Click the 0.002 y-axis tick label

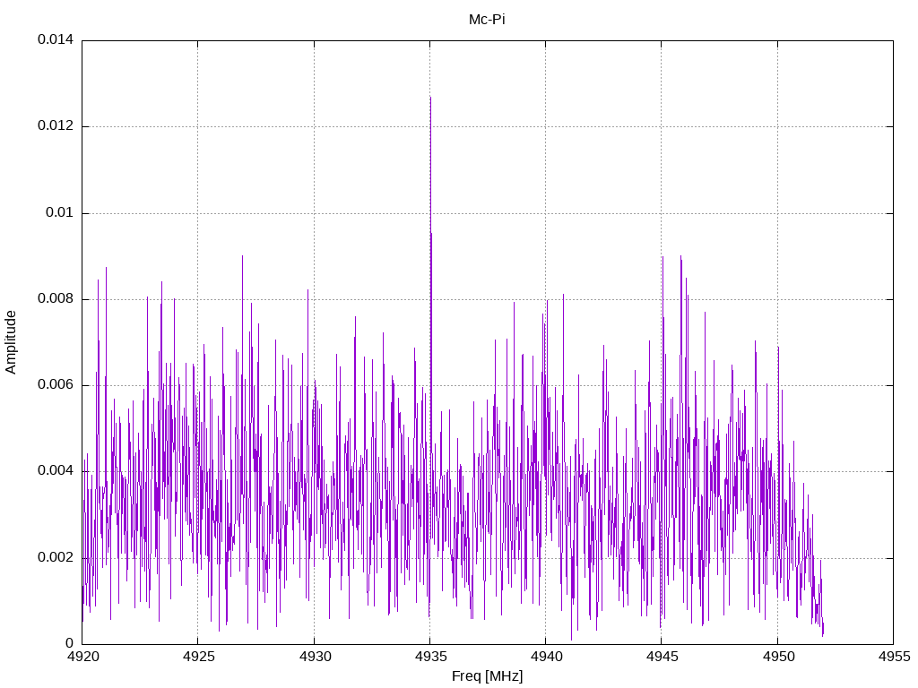(x=56, y=557)
